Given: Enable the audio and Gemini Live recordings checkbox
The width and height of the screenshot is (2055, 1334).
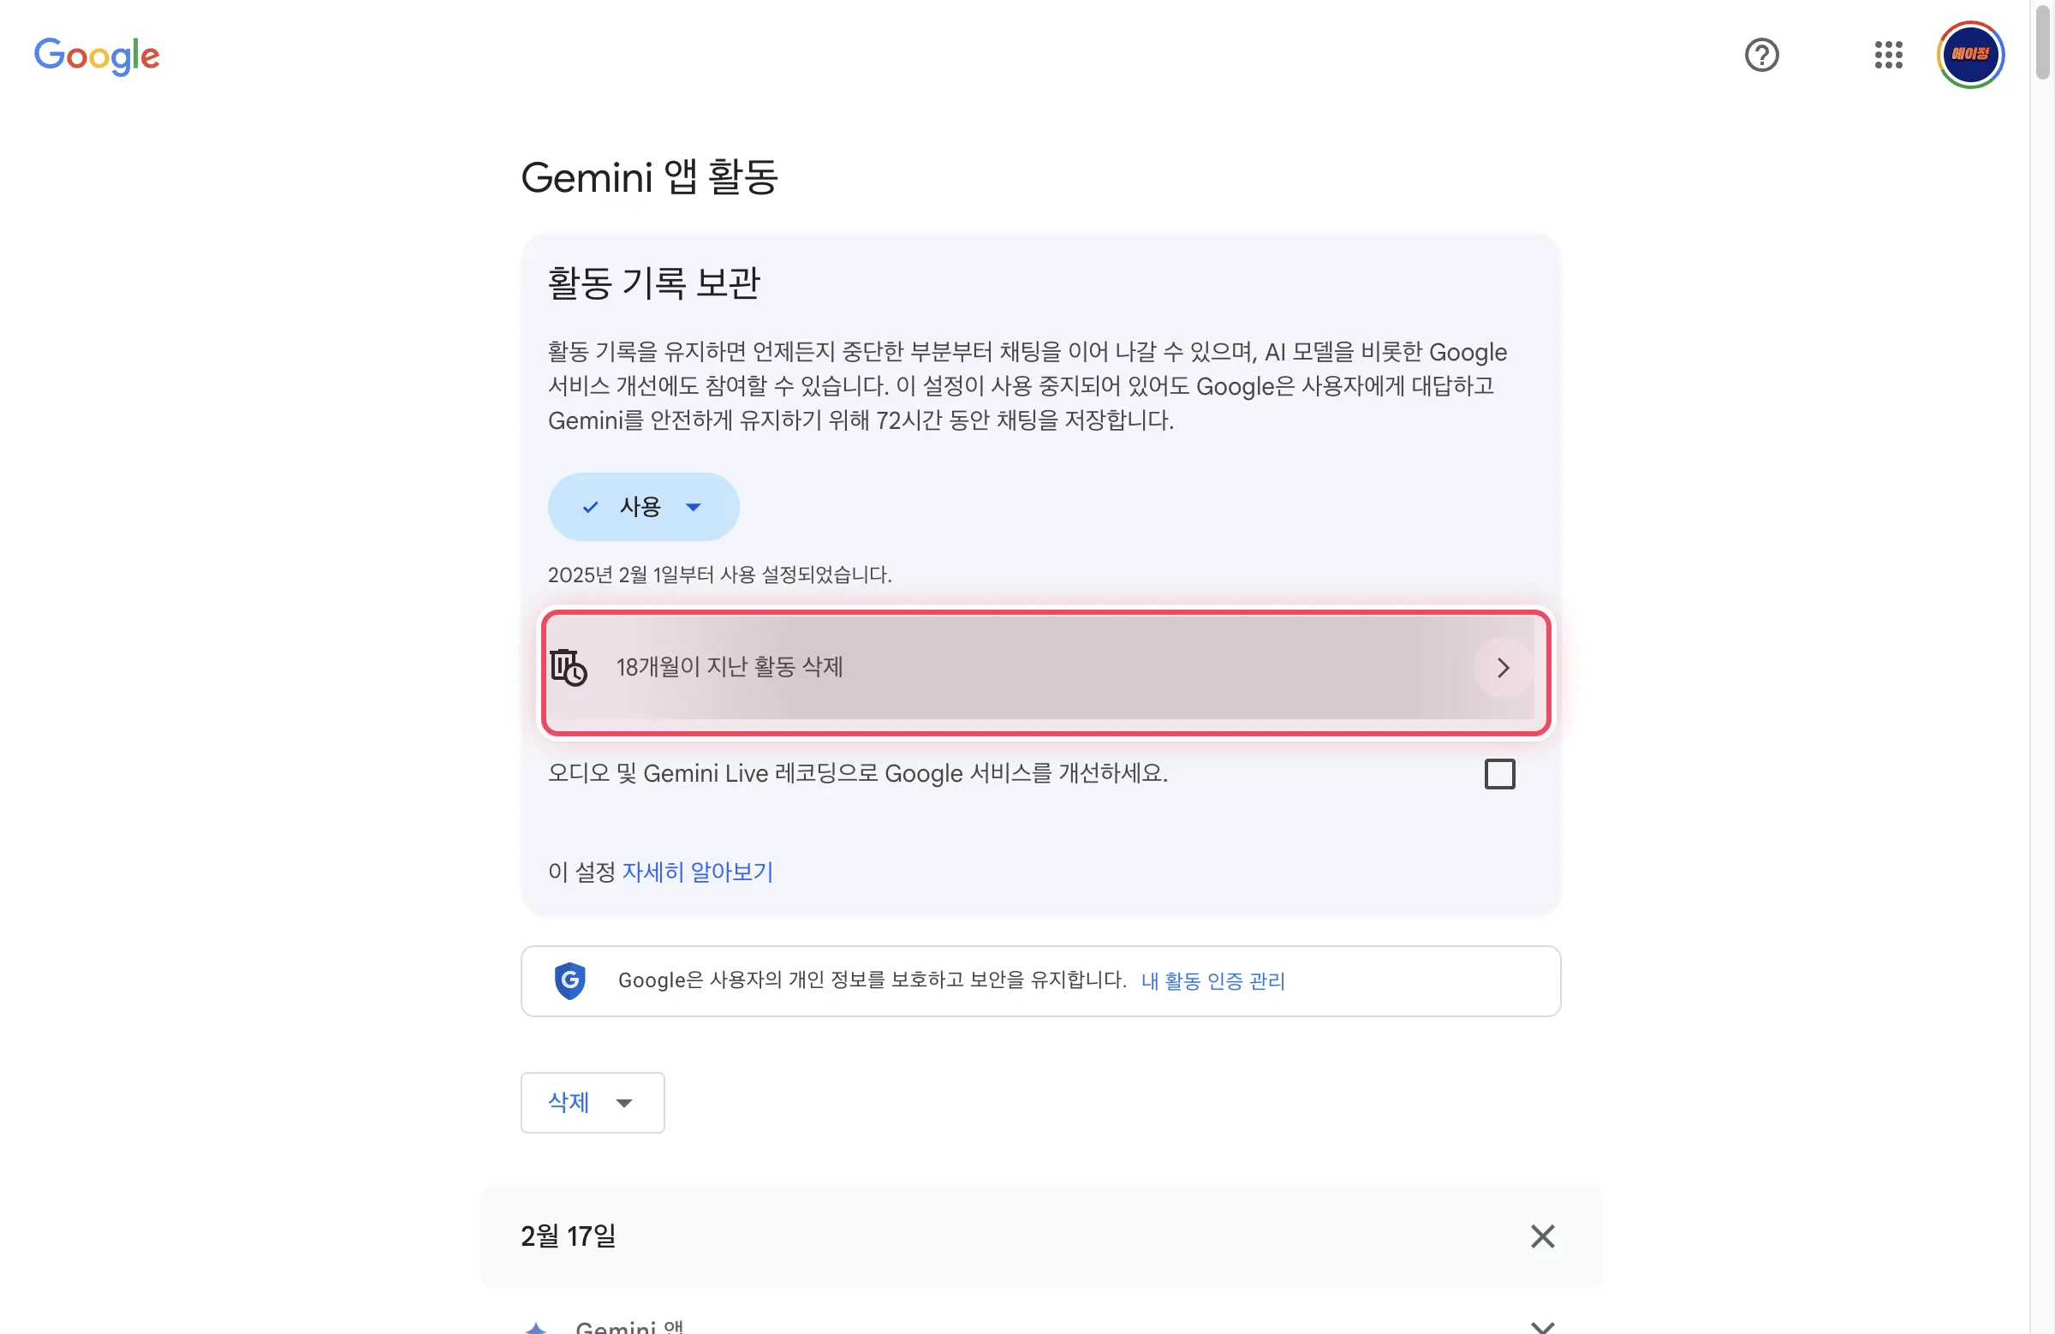Looking at the screenshot, I should (1499, 774).
